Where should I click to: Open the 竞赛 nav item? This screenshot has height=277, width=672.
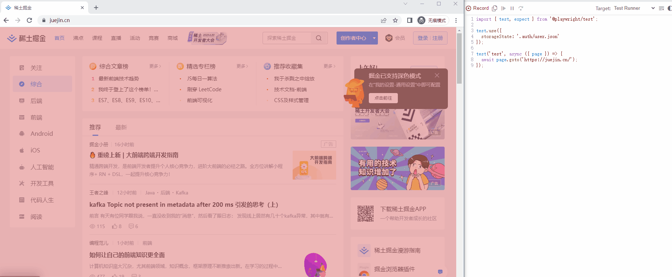[154, 38]
